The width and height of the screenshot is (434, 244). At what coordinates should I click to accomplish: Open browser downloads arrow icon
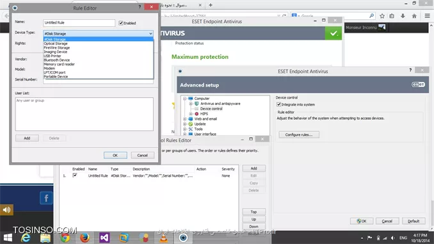pyautogui.click(x=403, y=16)
